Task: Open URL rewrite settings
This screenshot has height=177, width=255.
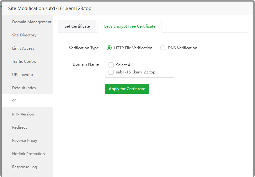Action: [22, 75]
